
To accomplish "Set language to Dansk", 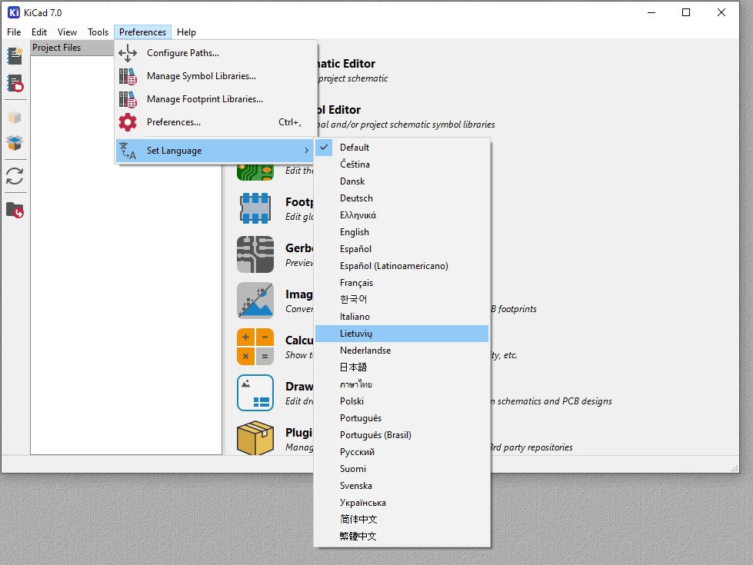I will pos(402,181).
